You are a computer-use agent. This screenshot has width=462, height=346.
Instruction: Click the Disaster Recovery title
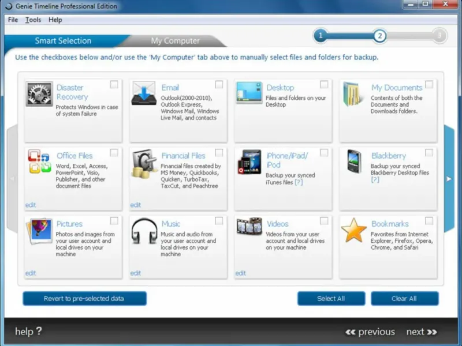[72, 92]
